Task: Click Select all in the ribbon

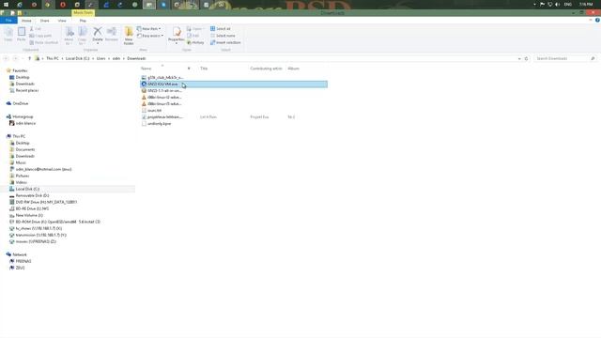Action: coord(221,29)
